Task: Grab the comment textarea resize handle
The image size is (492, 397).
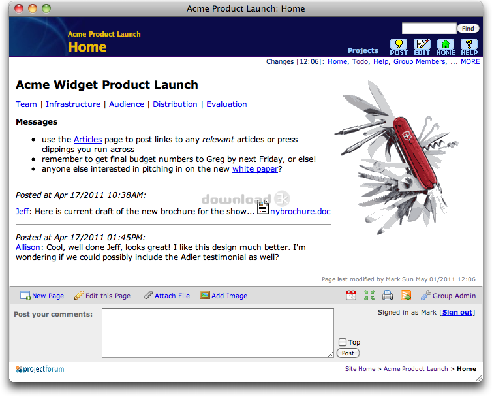Action: click(x=330, y=355)
